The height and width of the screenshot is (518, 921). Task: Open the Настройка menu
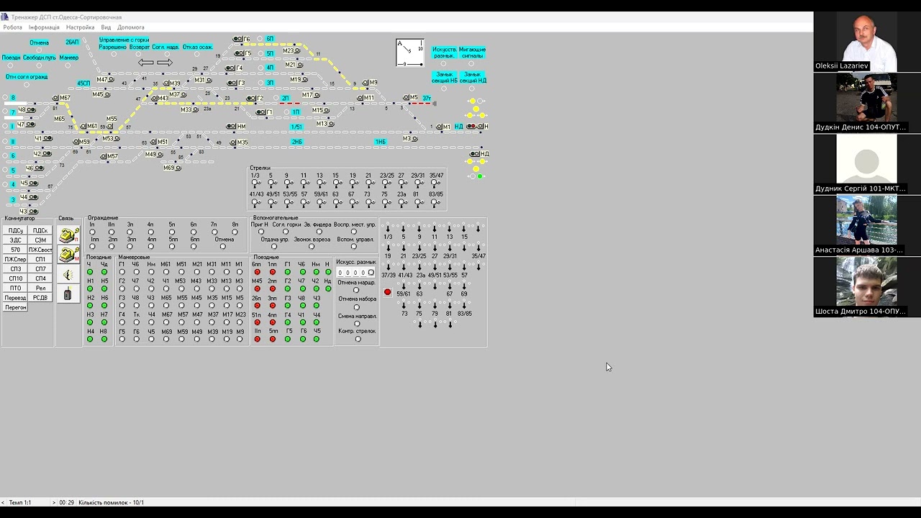tap(80, 27)
